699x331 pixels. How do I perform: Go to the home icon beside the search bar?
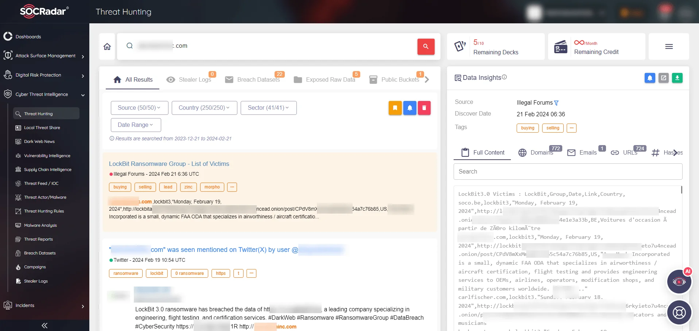[x=107, y=47]
